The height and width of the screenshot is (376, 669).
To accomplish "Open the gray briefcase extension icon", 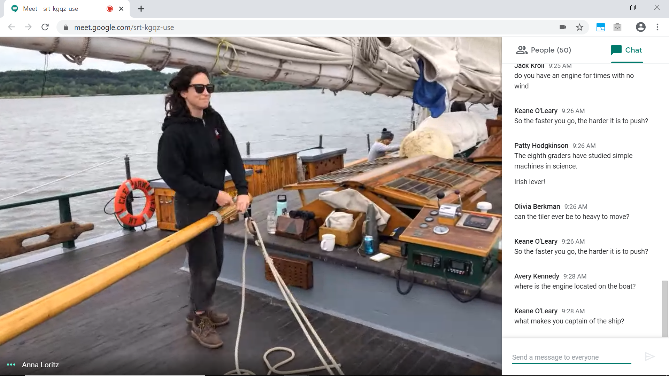I will click(617, 27).
